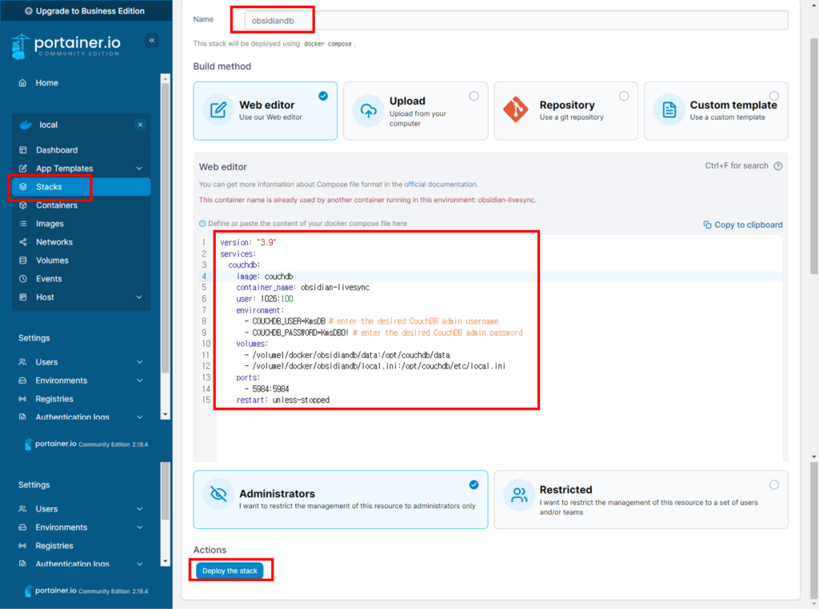The width and height of the screenshot is (819, 609).
Task: Click the info icon before Define or paste
Action: point(202,223)
